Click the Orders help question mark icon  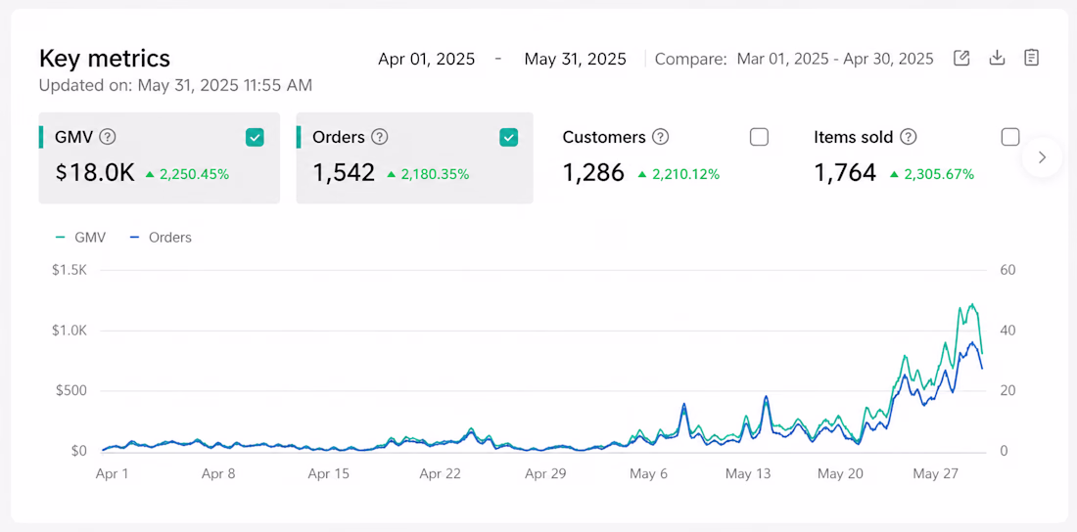tap(380, 137)
